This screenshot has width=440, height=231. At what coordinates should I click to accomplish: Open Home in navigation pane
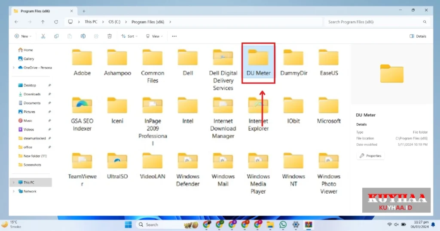[x=25, y=50]
